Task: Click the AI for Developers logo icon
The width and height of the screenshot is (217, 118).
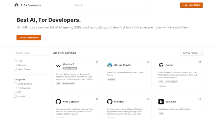Action: (x=16, y=5)
